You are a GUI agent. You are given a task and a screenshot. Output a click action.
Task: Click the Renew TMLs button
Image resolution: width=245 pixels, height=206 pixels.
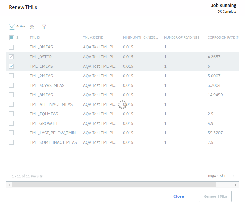pos(215,196)
